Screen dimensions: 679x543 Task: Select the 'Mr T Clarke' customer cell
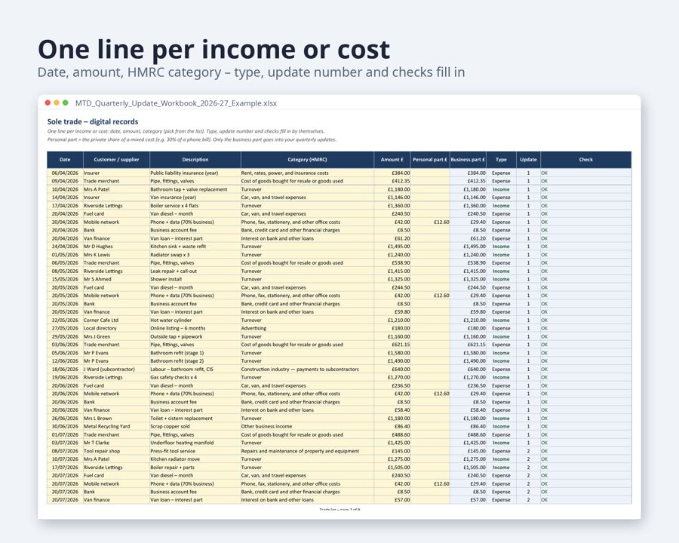point(116,443)
